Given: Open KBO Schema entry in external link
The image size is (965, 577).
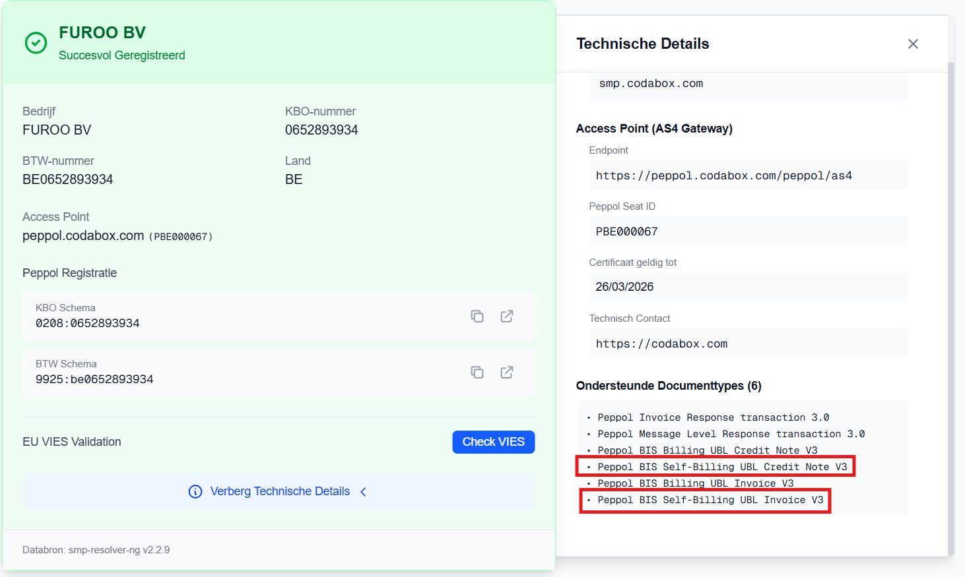Looking at the screenshot, I should point(507,317).
